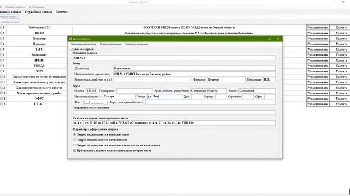Open the 'Создать запросы' menu
Image resolution: width=350 pixels, height=196 pixels.
pos(15,7)
